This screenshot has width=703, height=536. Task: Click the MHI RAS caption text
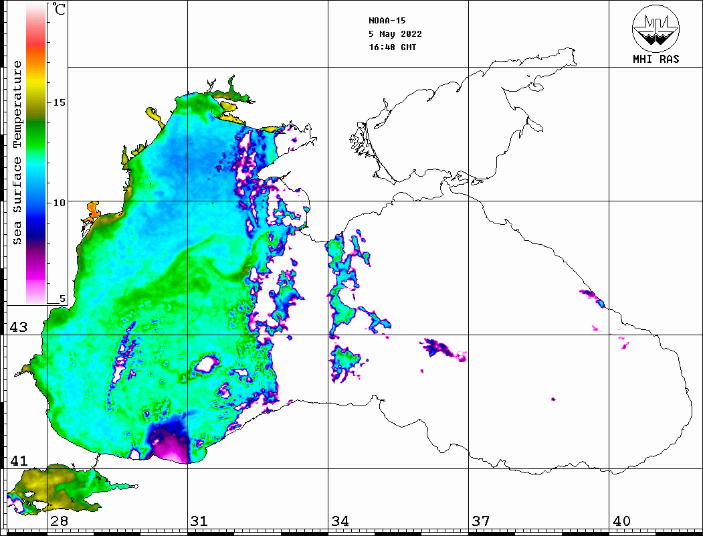656,59
